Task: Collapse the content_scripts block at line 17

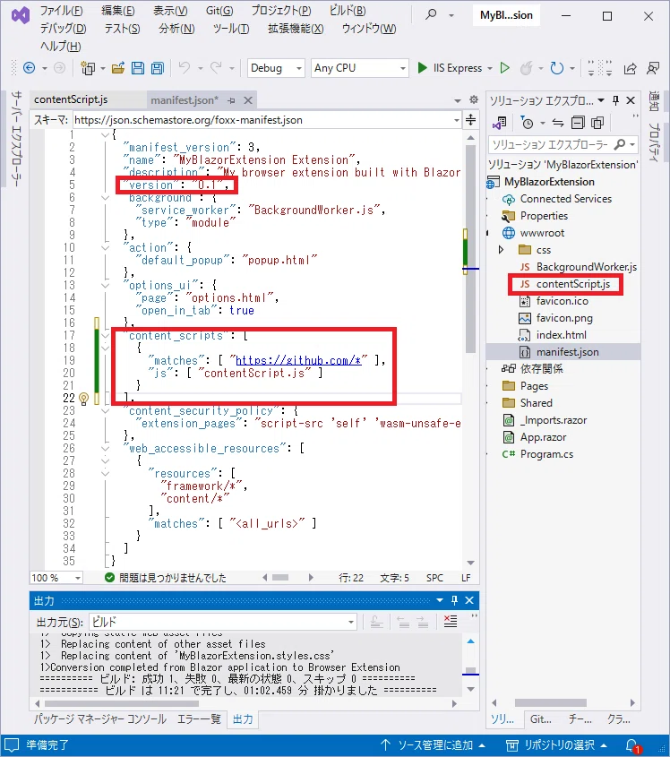Action: 105,336
